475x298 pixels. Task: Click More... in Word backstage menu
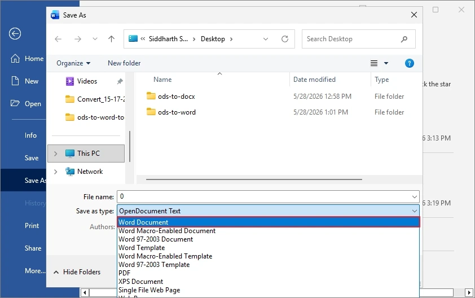(x=35, y=271)
